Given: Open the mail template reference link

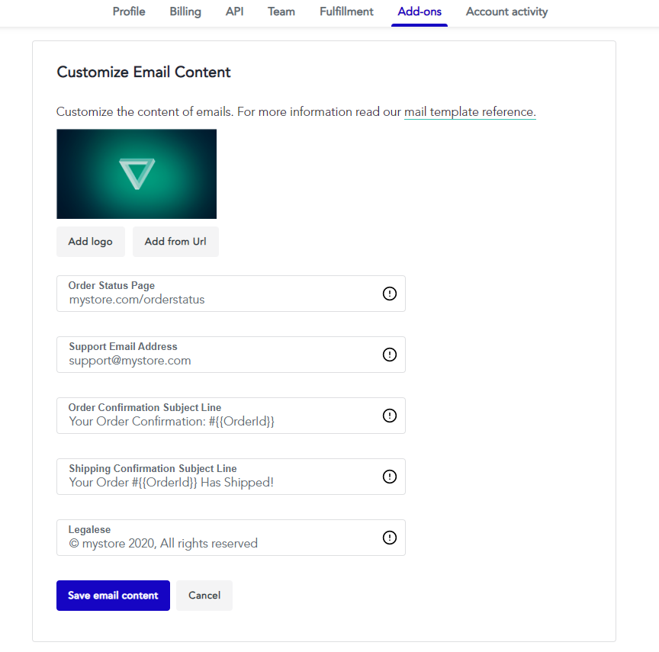Looking at the screenshot, I should click(470, 111).
